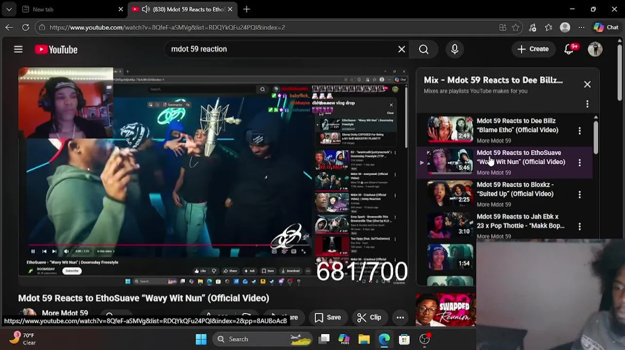Image resolution: width=625 pixels, height=350 pixels.
Task: Open options for EthoSuave playlist item
Action: (x=579, y=163)
